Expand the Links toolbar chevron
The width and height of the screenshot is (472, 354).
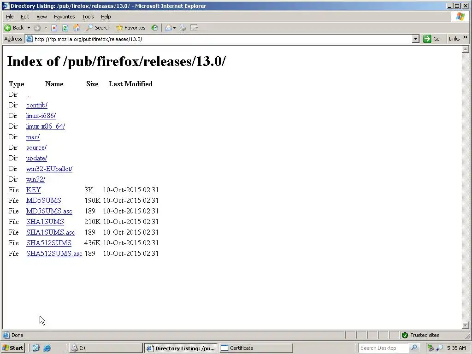[x=466, y=37]
